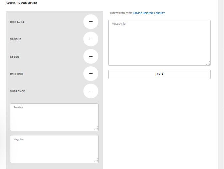Click the Negativi textarea resize grip
Screen dimensions: 224x169
96,161
